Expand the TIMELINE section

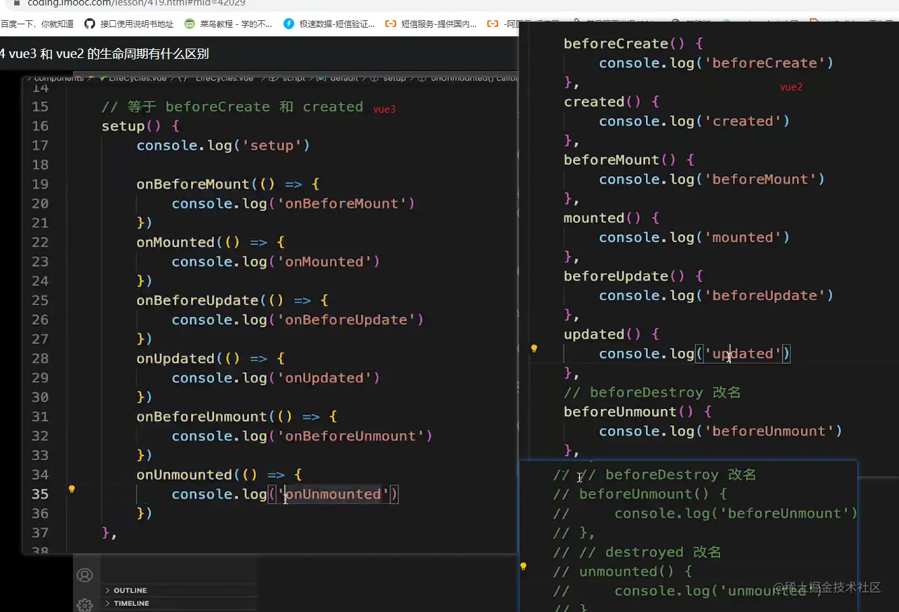pyautogui.click(x=127, y=603)
